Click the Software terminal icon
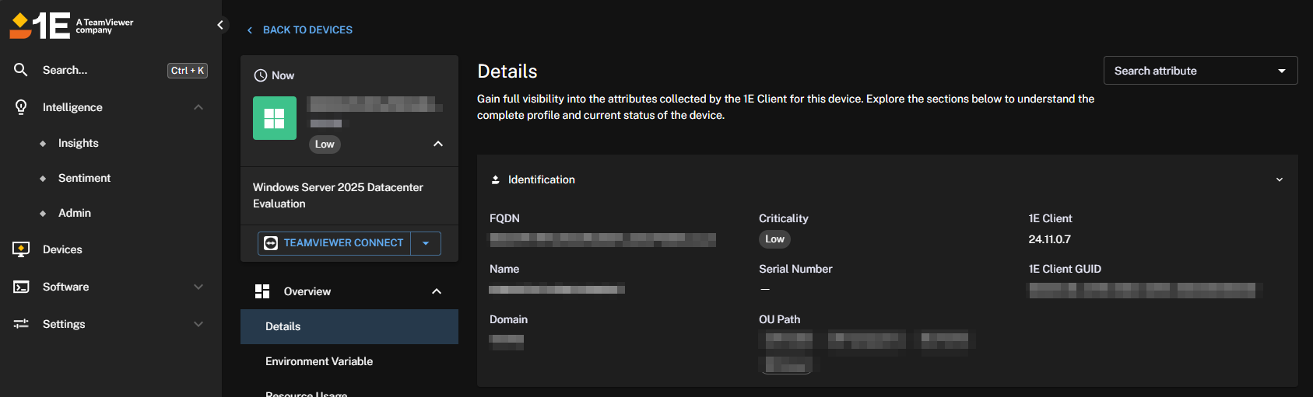This screenshot has height=397, width=1313. pos(21,287)
